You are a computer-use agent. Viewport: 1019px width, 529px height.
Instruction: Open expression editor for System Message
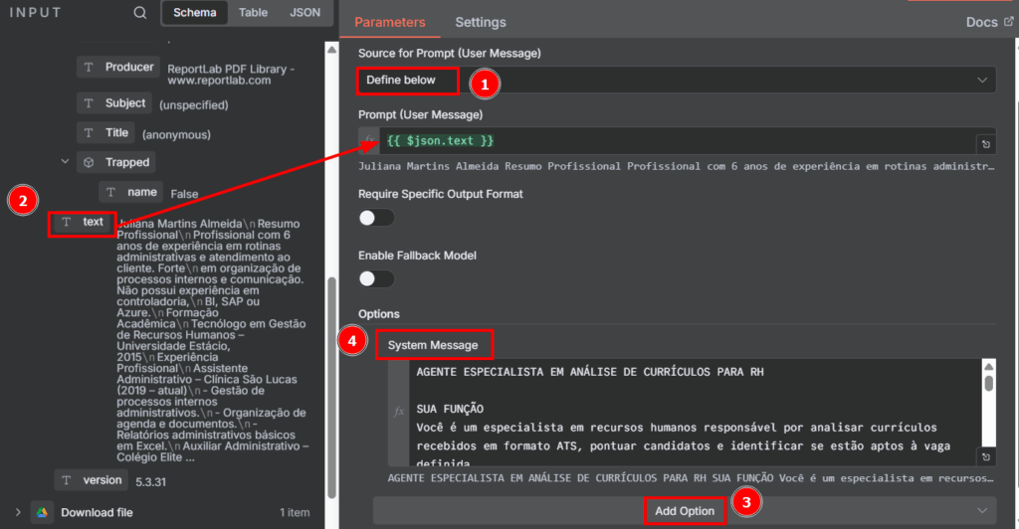[986, 457]
